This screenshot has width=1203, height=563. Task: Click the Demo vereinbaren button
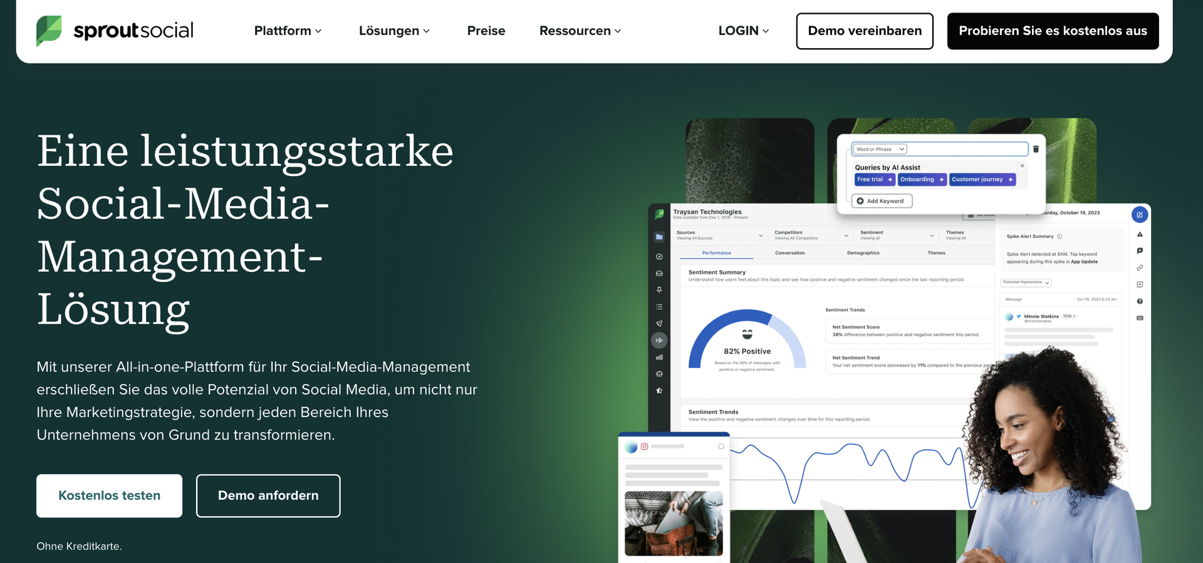pyautogui.click(x=864, y=31)
